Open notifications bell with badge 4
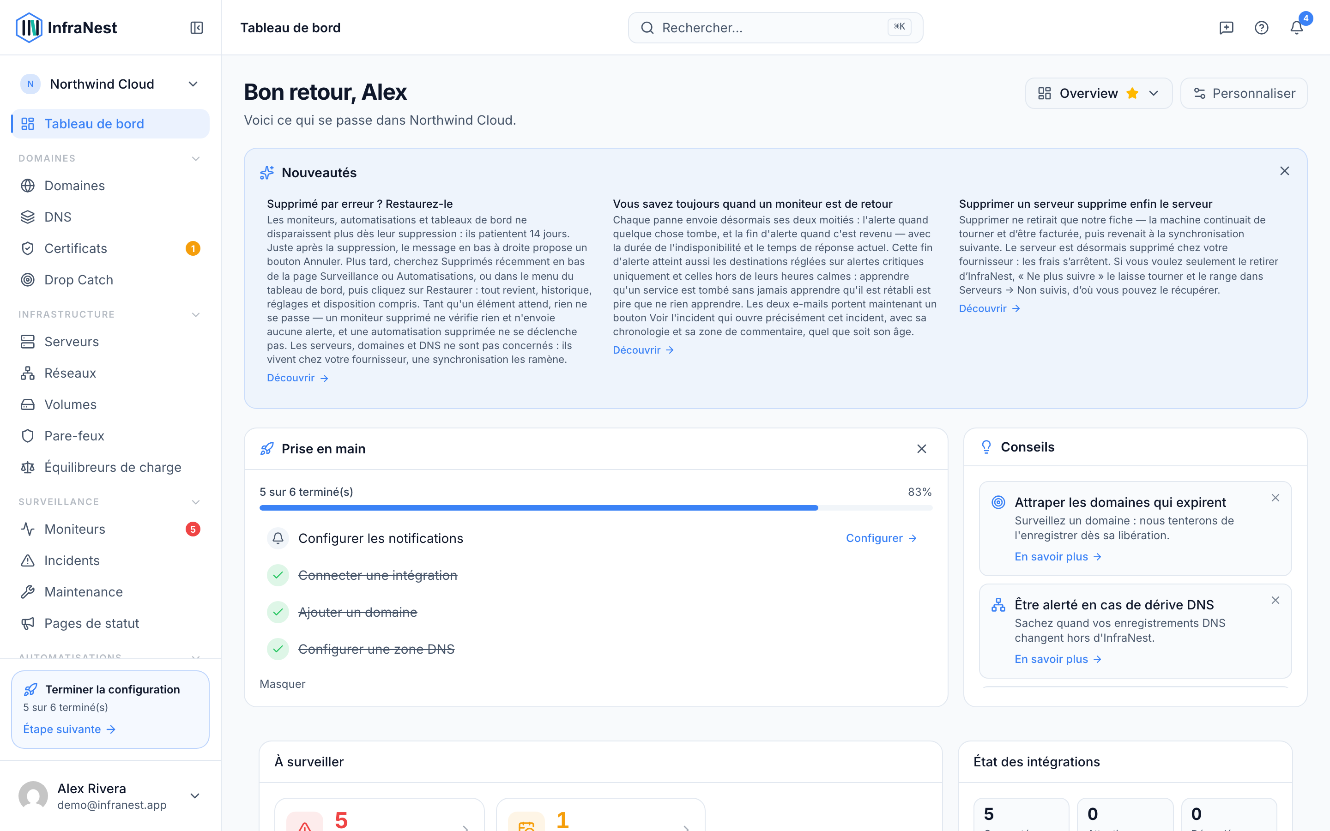Screen dimensions: 1330x831 (1296, 28)
